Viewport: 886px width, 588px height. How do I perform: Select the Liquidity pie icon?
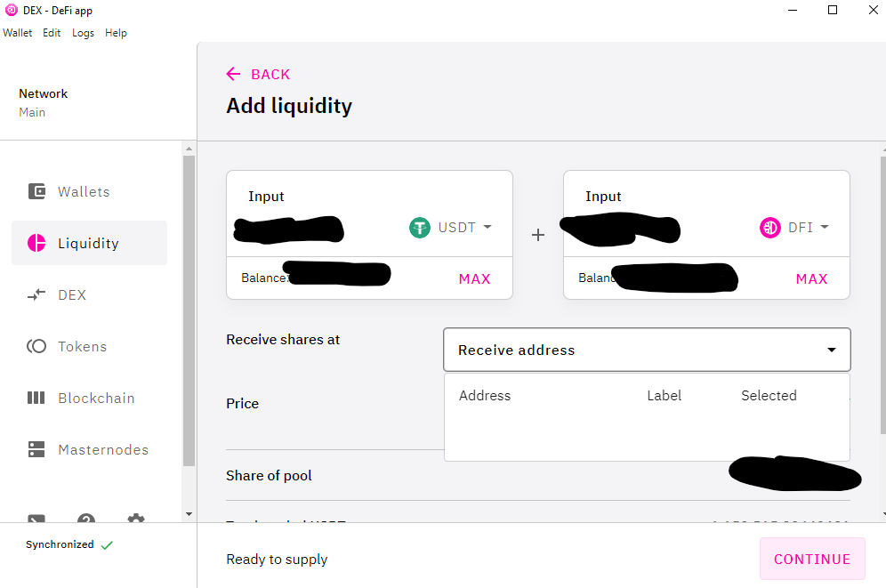[x=36, y=243]
